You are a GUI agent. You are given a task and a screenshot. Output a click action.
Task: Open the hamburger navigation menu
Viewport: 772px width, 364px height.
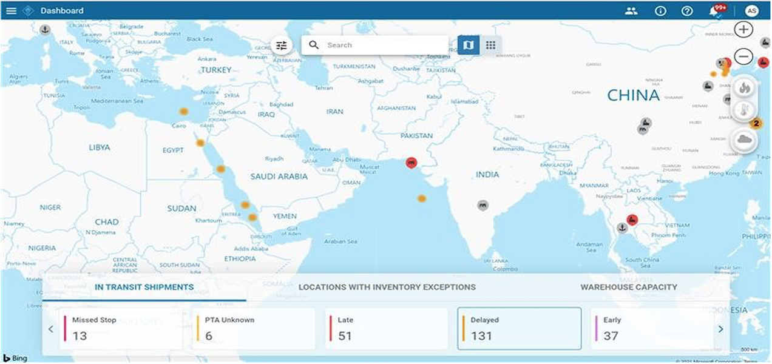pyautogui.click(x=11, y=11)
